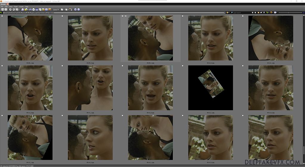The image size is (305, 167).
Task: Open dropdown arrow beside JPEG transform icon
Action: coord(19,9)
